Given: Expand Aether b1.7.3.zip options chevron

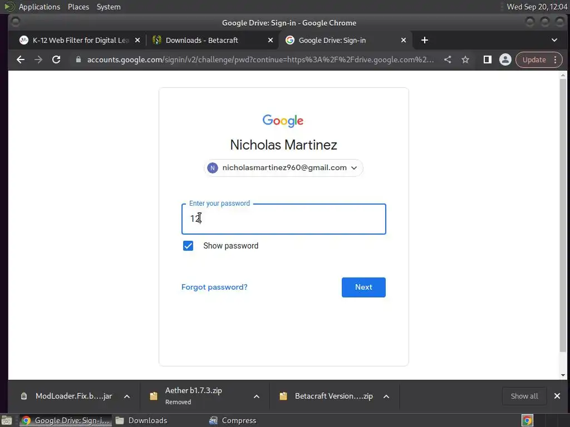Looking at the screenshot, I should (x=257, y=396).
